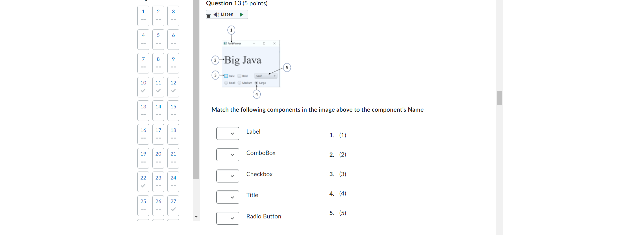Open the dropdown beside Radio Button
Screen dimensions: 640x235
(x=228, y=218)
